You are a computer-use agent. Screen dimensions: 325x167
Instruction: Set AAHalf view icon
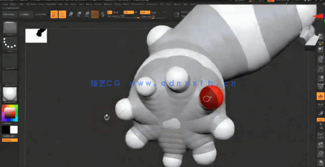[321, 78]
